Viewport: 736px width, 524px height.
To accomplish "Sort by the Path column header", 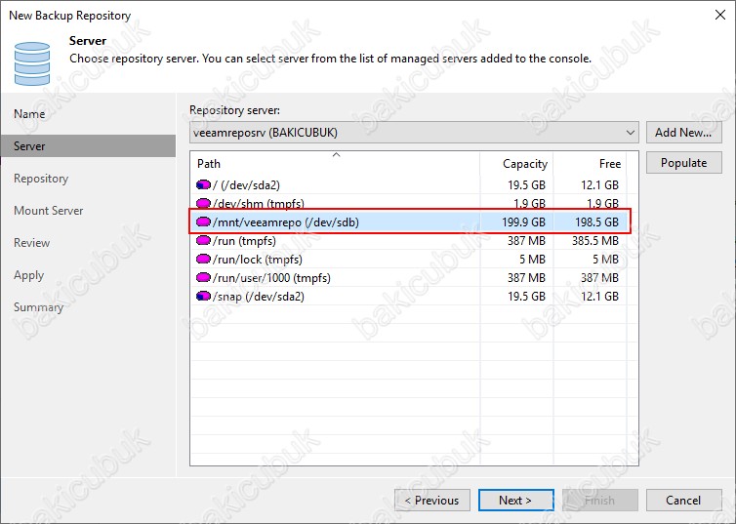I will (335, 164).
